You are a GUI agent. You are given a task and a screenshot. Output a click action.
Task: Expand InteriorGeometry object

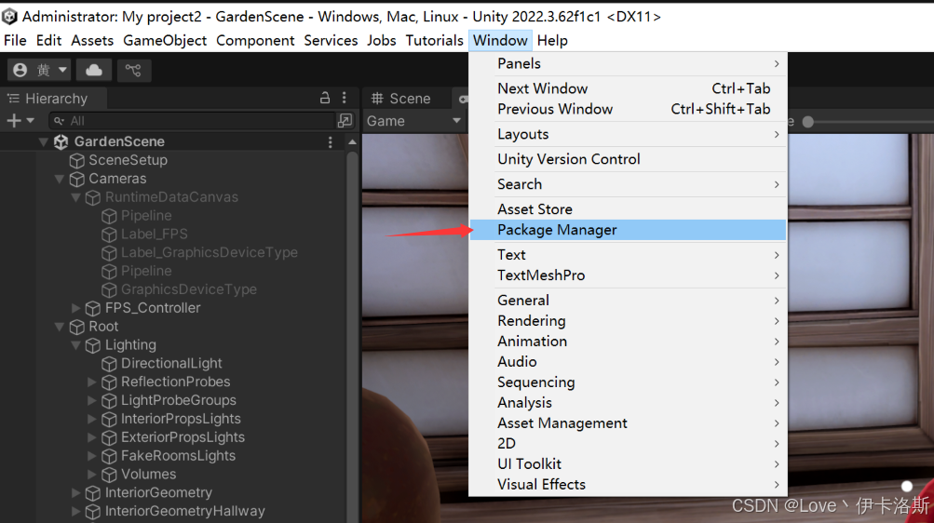(x=75, y=492)
